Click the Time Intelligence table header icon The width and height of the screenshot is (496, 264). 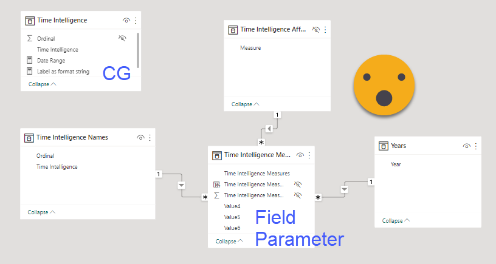coord(30,20)
